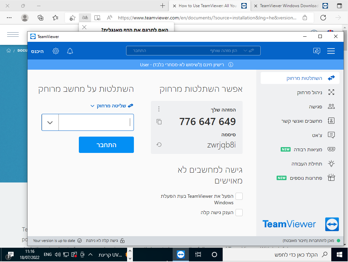348x262 pixels.
Task: Click the Cortana circle in taskbar
Action: coord(214,255)
